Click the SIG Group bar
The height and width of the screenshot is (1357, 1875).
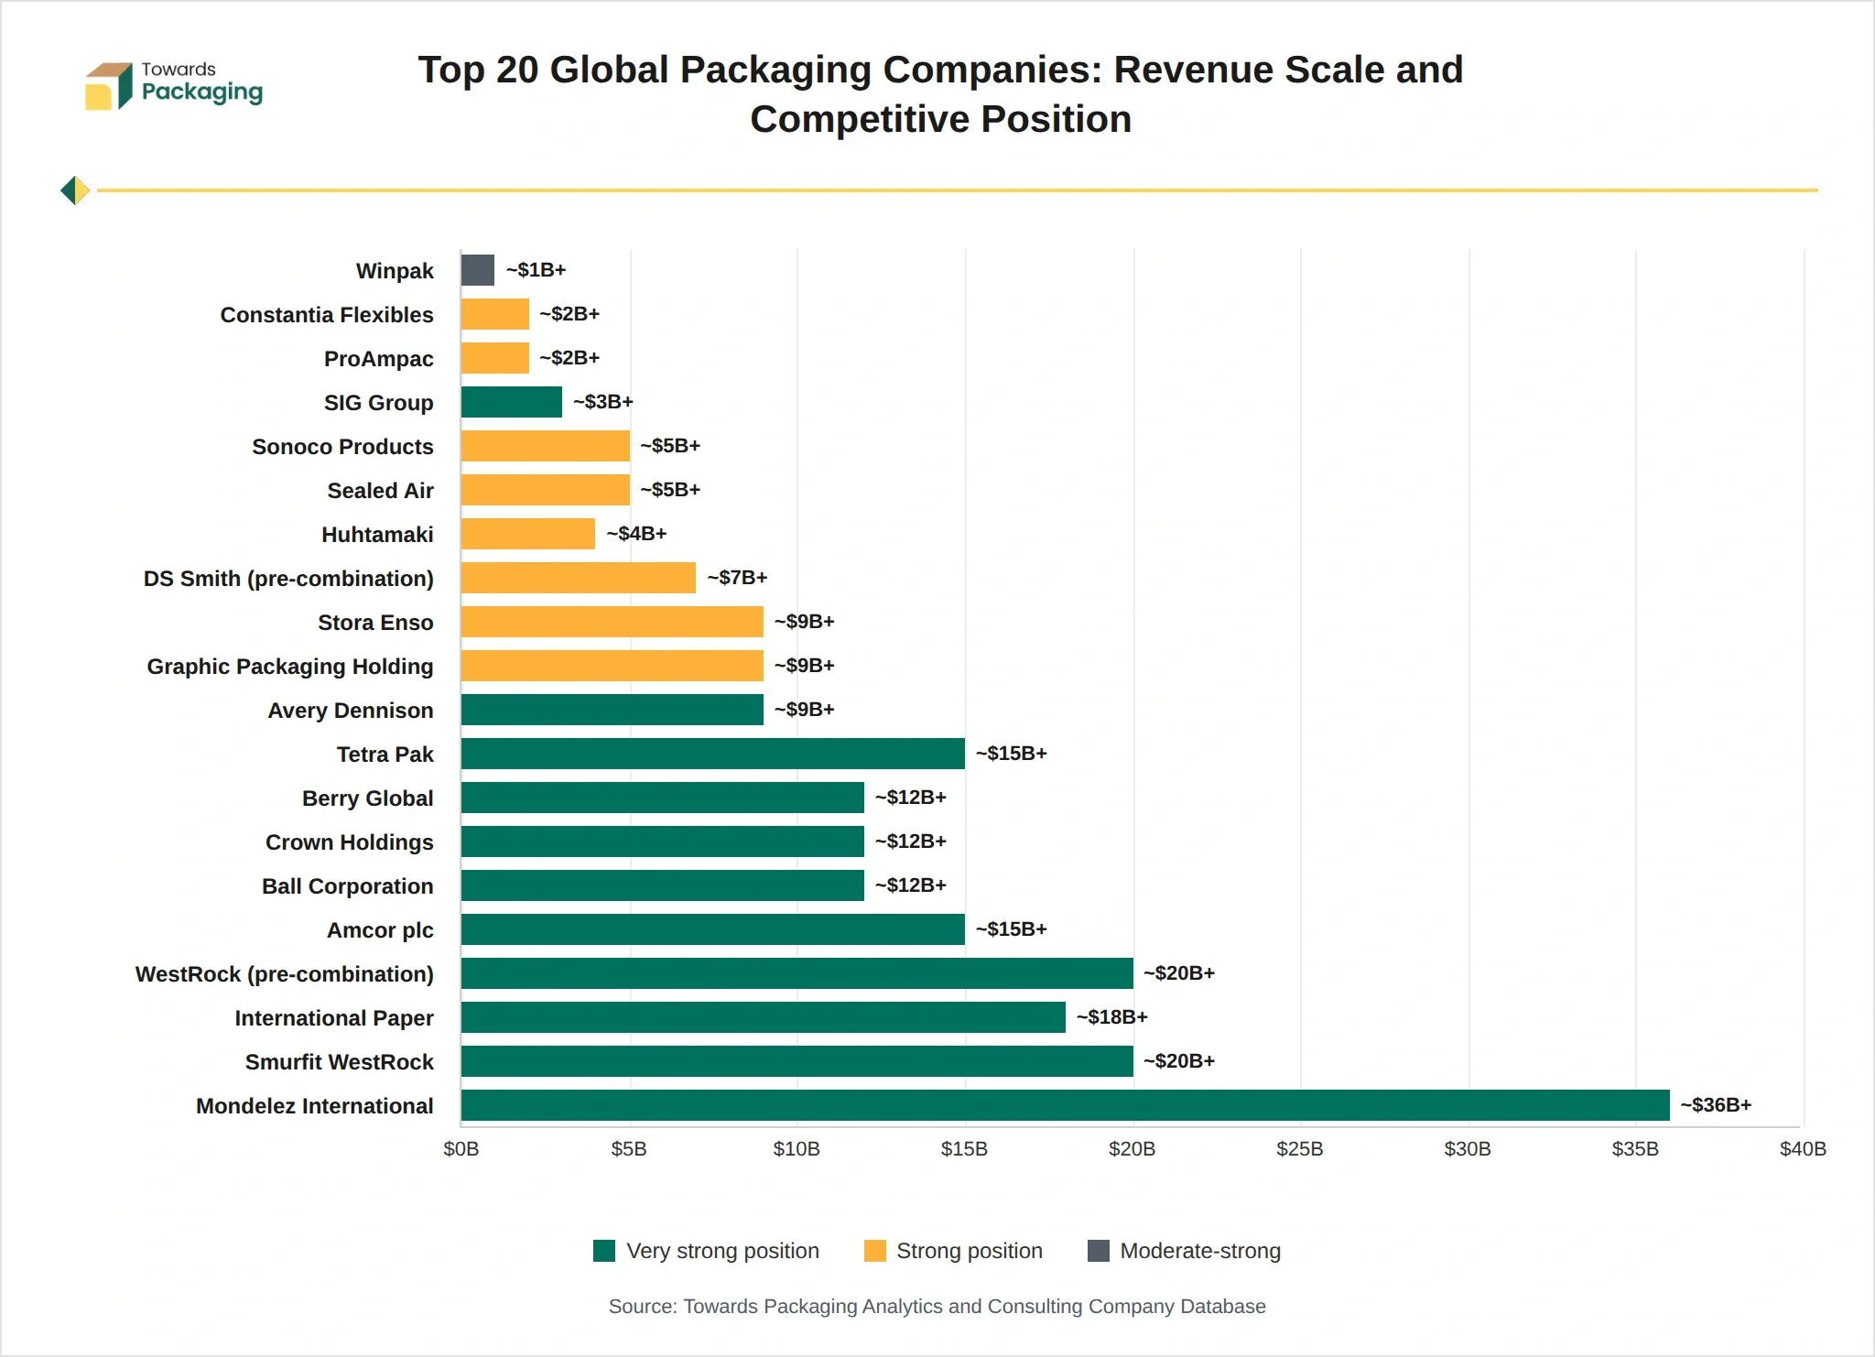512,402
